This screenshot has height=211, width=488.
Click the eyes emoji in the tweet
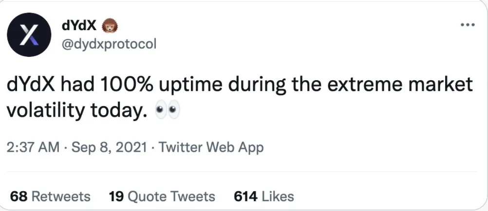pyautogui.click(x=167, y=111)
